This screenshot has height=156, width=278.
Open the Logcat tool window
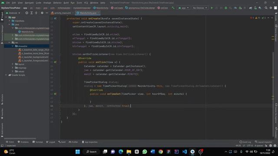pyautogui.click(x=50, y=142)
